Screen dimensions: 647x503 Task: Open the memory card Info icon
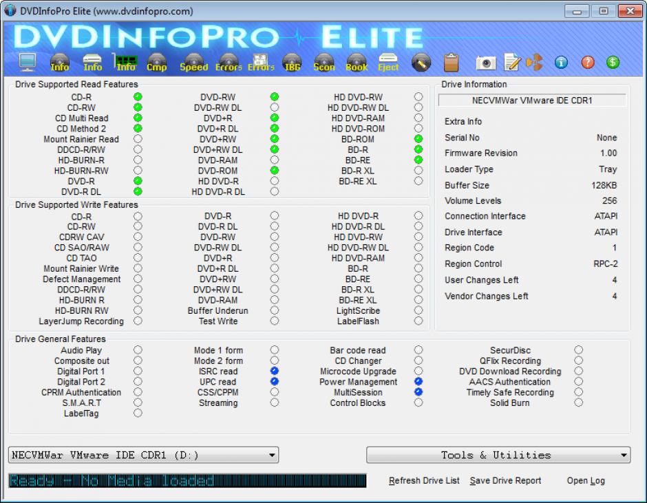125,63
